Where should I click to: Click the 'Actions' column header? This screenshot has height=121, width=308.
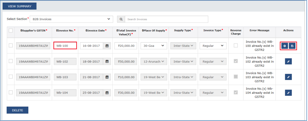coord(288,30)
